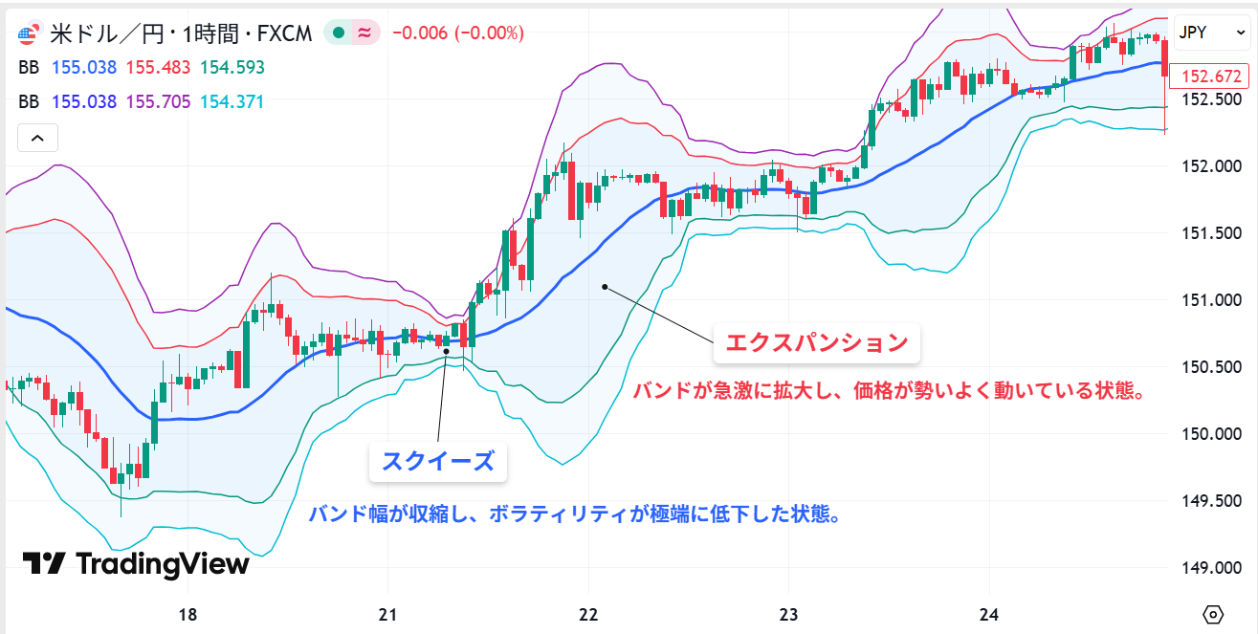Viewport: 1258px width, 634px height.
Task: Click the TradingView logo
Action: [136, 563]
